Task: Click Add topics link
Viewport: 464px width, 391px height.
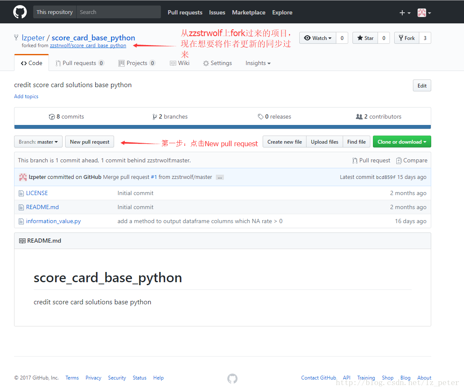Action: point(26,96)
